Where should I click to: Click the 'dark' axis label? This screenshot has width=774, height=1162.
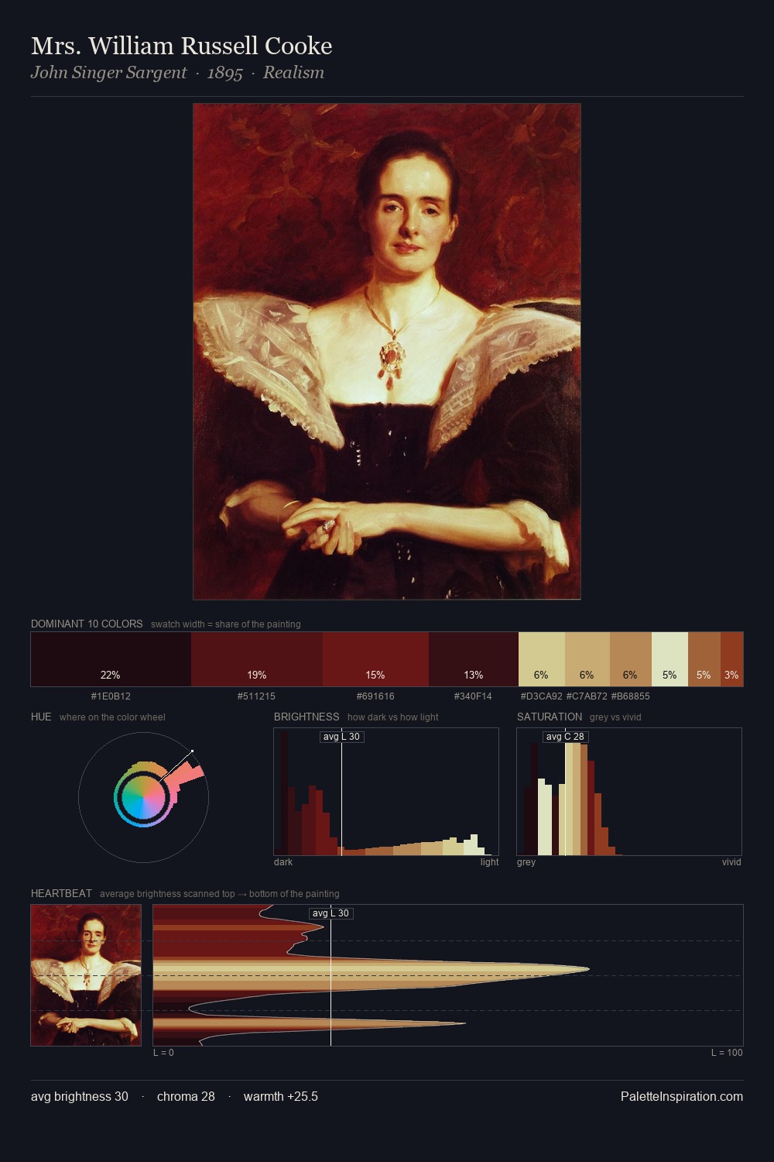point(283,862)
